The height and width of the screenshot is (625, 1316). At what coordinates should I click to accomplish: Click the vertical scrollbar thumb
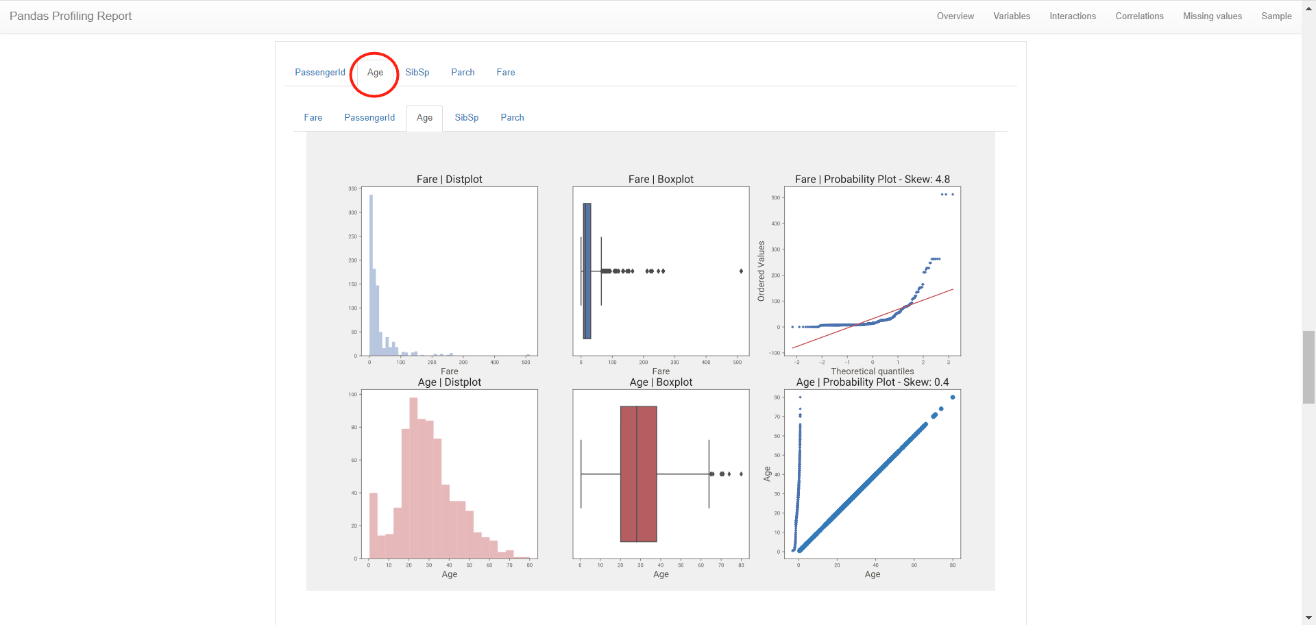click(x=1308, y=367)
